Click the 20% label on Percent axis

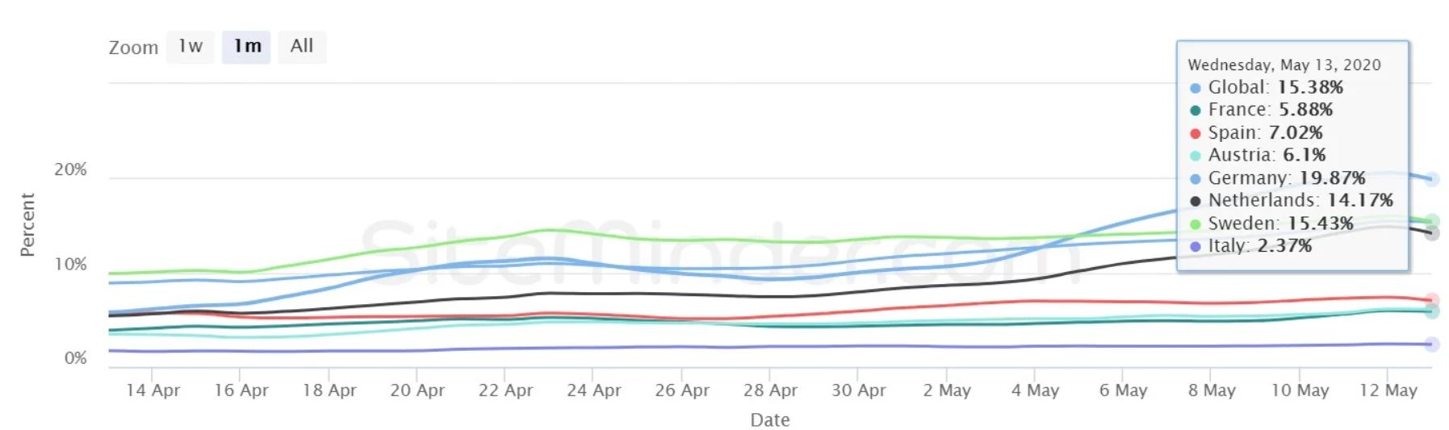pos(70,170)
